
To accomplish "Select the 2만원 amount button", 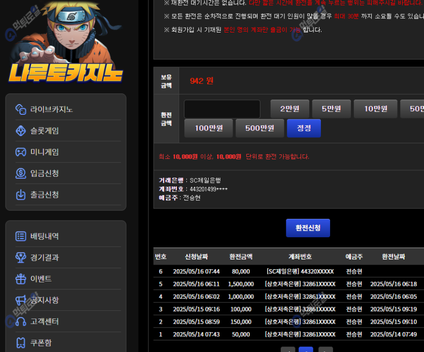I will (x=289, y=109).
